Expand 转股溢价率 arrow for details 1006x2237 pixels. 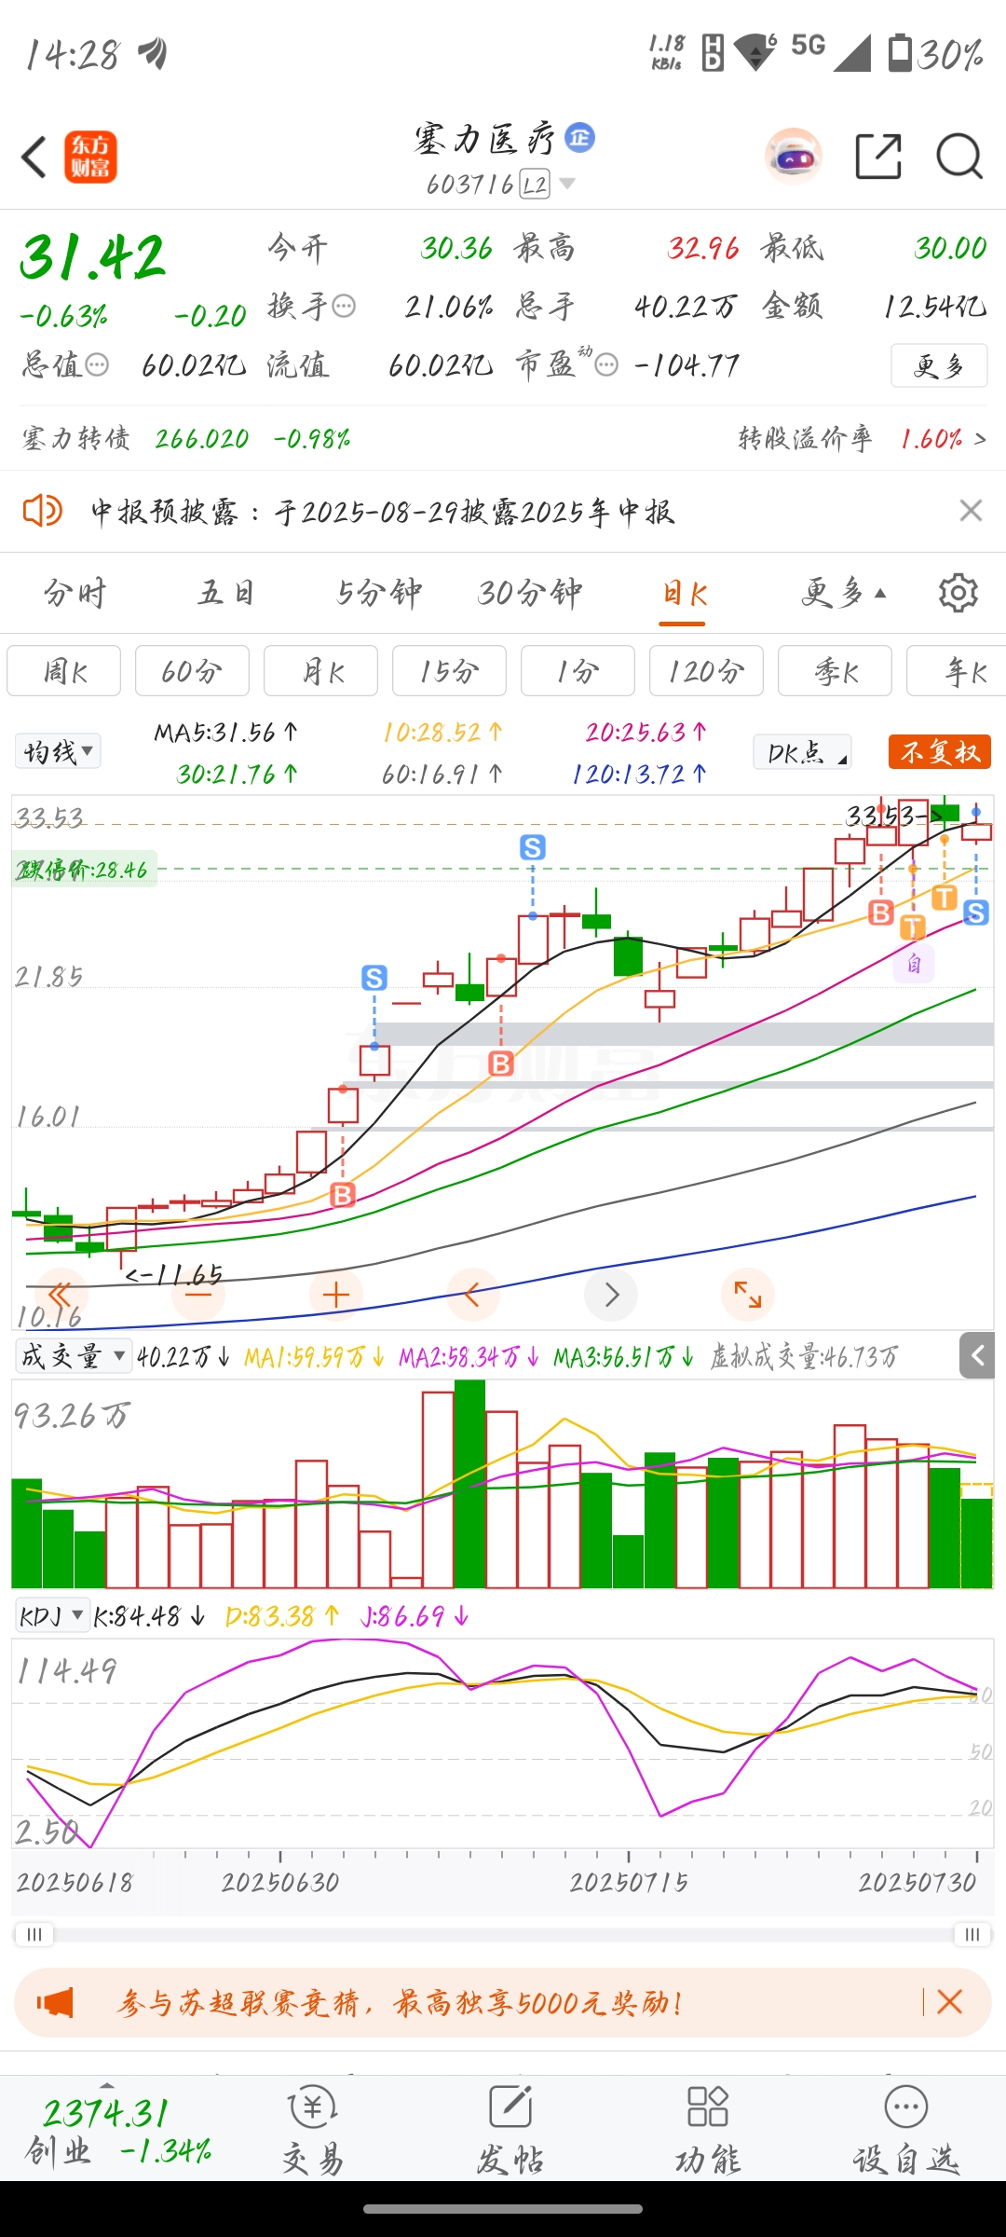pyautogui.click(x=980, y=438)
